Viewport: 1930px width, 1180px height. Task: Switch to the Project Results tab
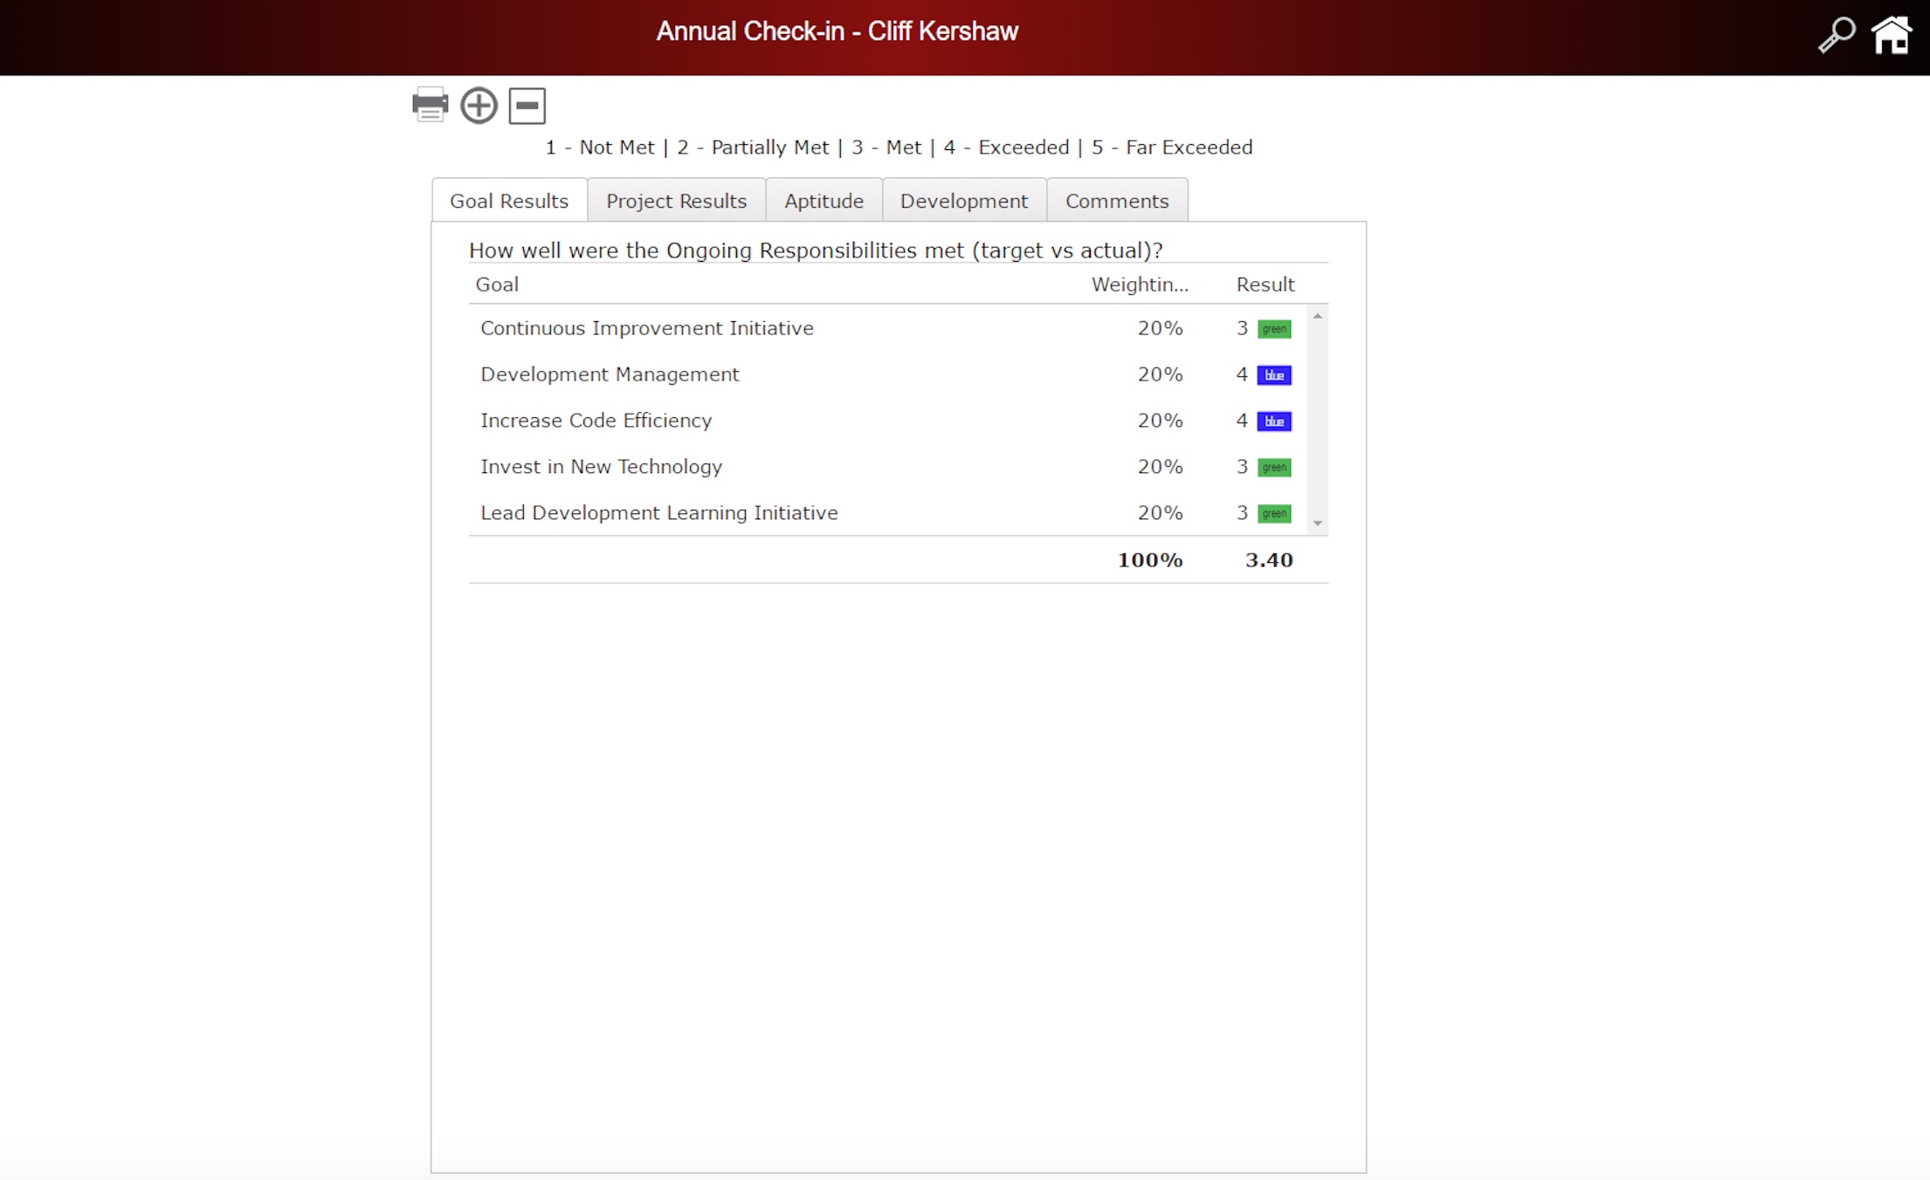(676, 201)
